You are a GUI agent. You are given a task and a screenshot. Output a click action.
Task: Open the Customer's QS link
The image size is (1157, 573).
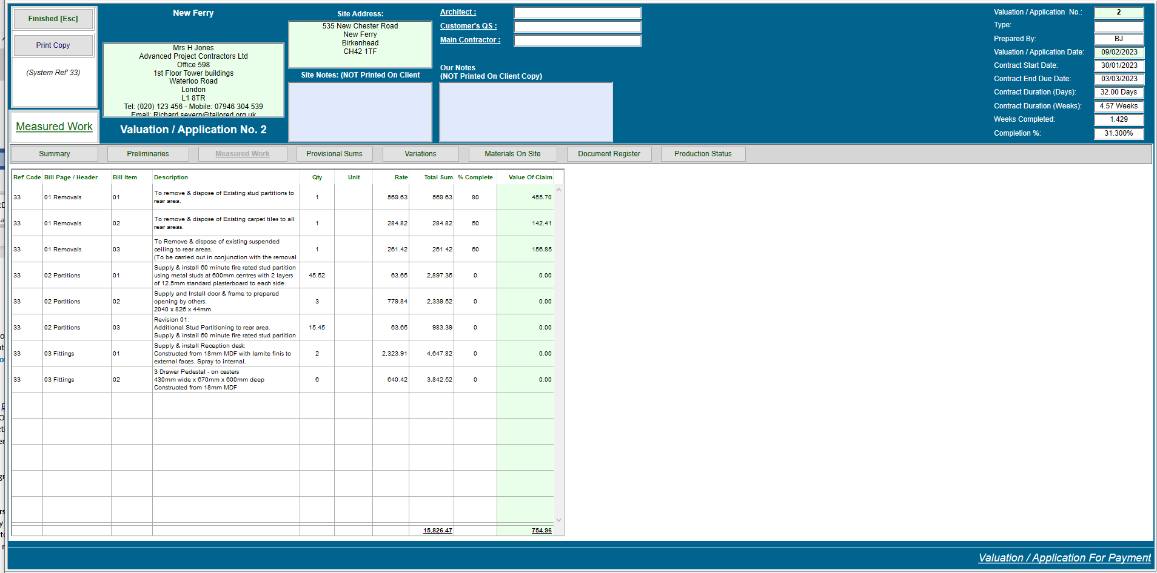pyautogui.click(x=468, y=26)
